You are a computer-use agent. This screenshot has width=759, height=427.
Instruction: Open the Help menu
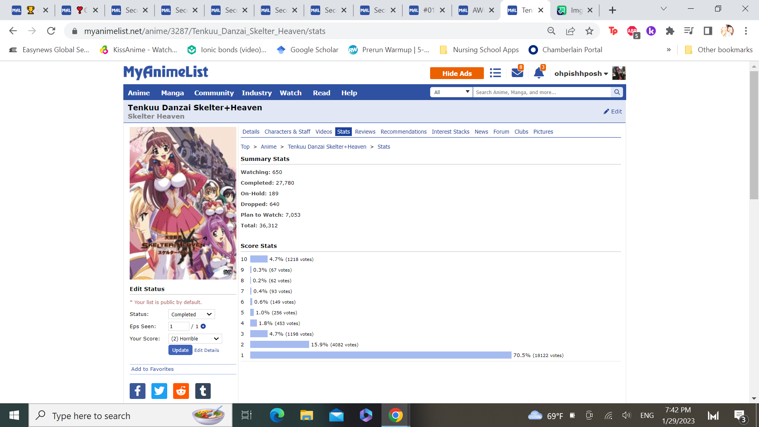pyautogui.click(x=349, y=93)
